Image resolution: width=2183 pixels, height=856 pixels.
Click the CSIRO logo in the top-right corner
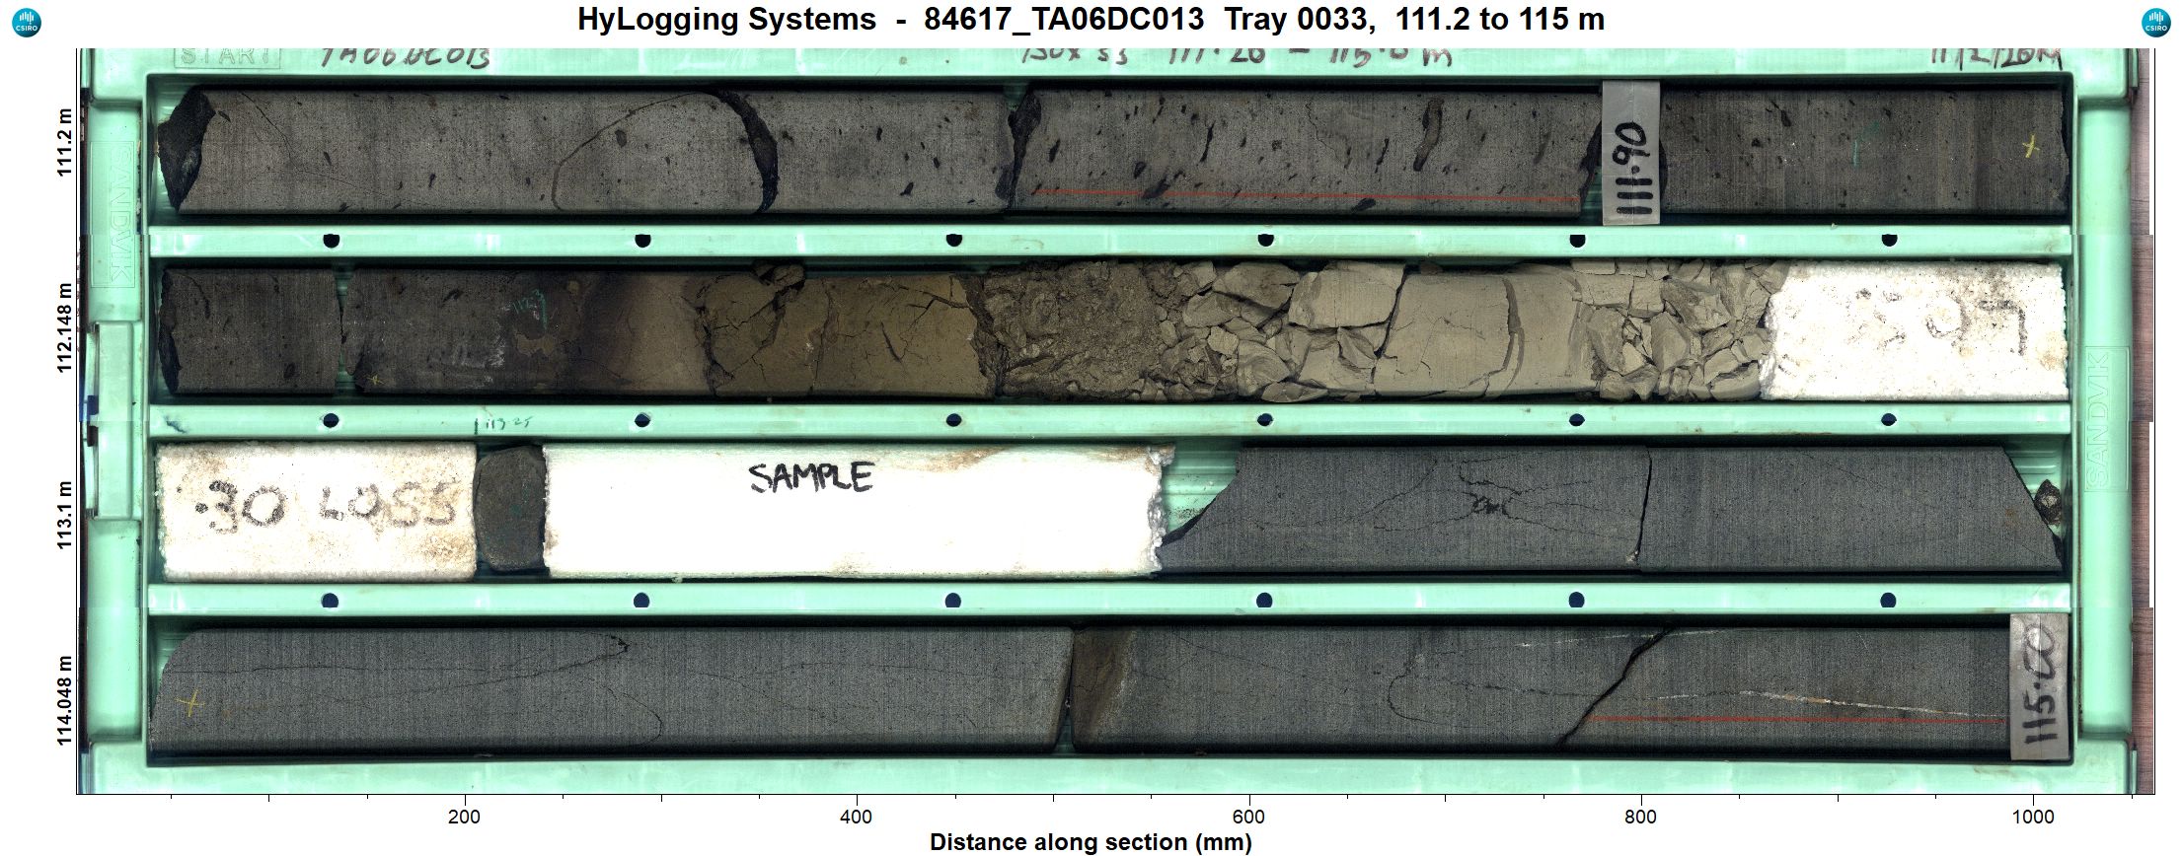(2156, 22)
